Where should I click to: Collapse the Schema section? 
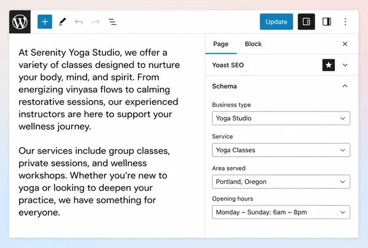(x=345, y=86)
